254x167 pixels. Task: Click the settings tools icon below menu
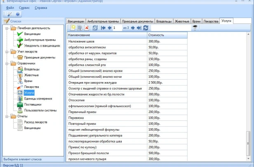click(x=10, y=14)
